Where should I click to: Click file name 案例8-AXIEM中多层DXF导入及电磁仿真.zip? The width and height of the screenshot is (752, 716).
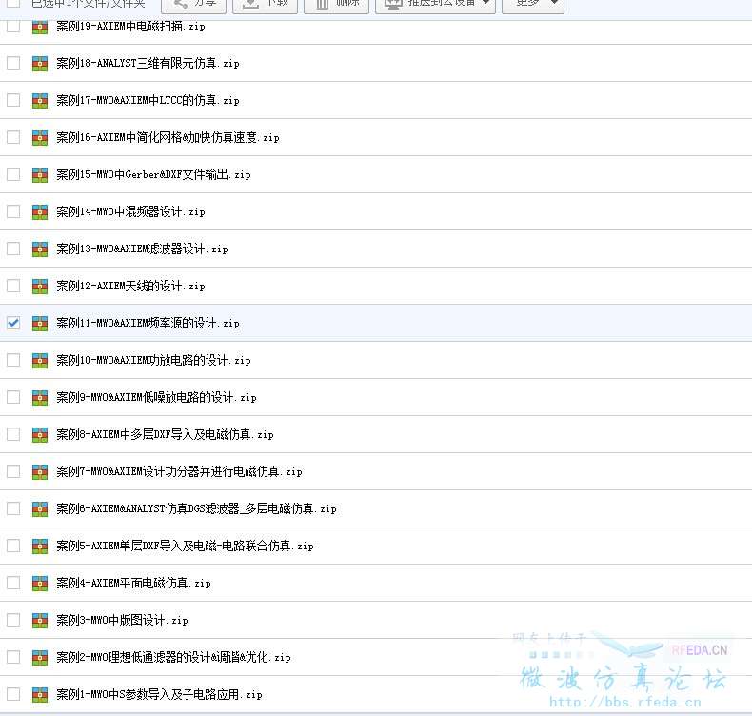pos(165,434)
